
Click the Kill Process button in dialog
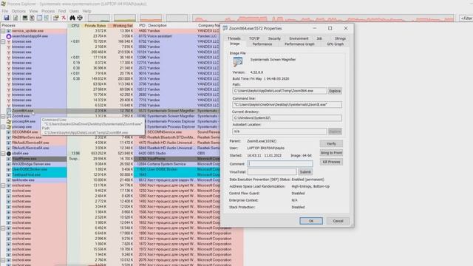coord(331,162)
